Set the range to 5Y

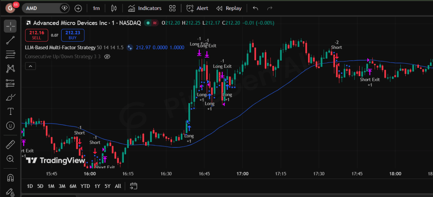(107, 186)
